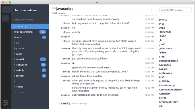Select user Accord
The image size is (195, 109).
163,69
